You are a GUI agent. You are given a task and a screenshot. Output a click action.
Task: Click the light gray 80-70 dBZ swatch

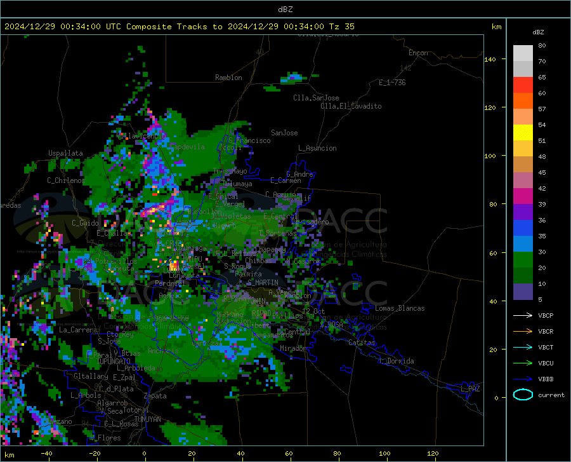click(x=523, y=53)
